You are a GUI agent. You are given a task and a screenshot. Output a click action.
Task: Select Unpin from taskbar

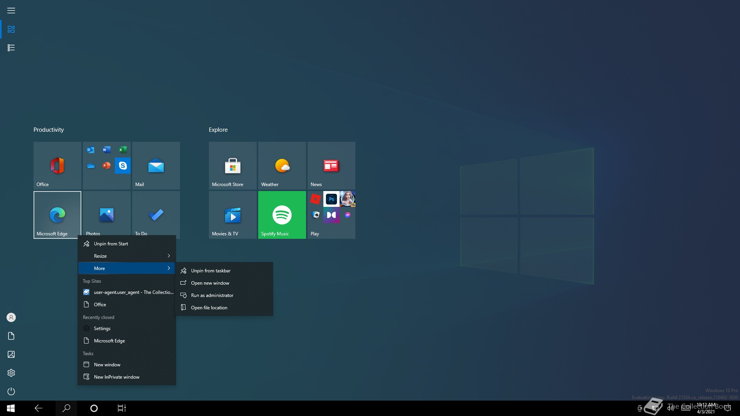click(x=224, y=271)
